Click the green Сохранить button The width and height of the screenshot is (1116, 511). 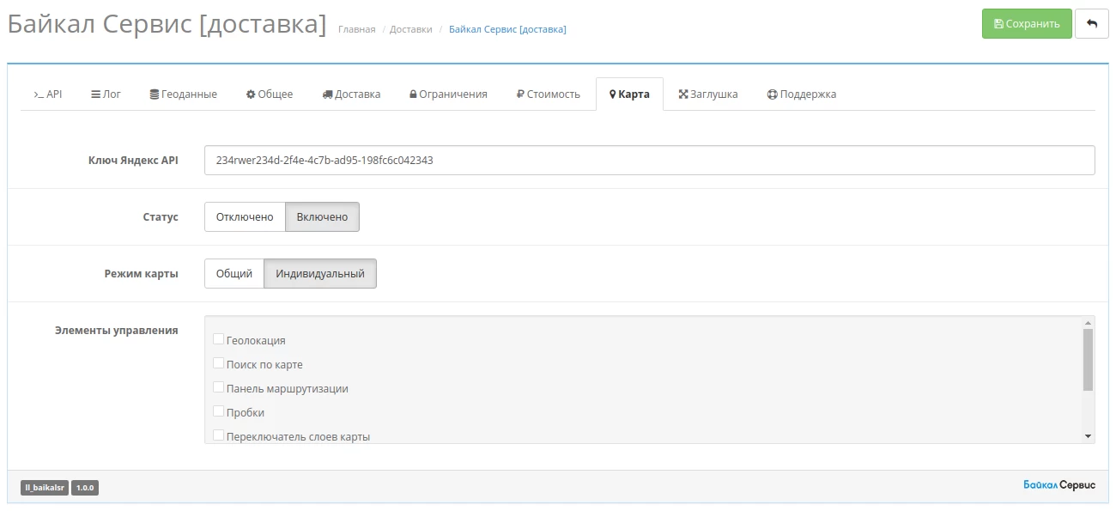click(x=1027, y=23)
